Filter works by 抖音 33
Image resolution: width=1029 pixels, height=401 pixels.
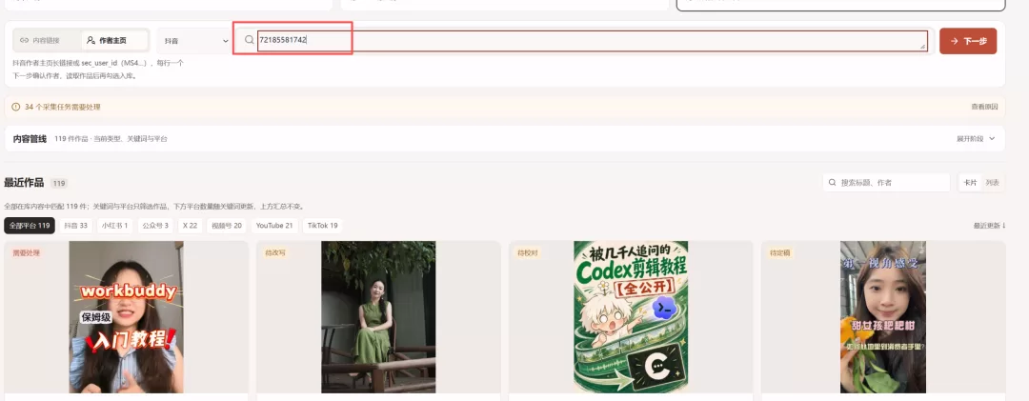[76, 225]
